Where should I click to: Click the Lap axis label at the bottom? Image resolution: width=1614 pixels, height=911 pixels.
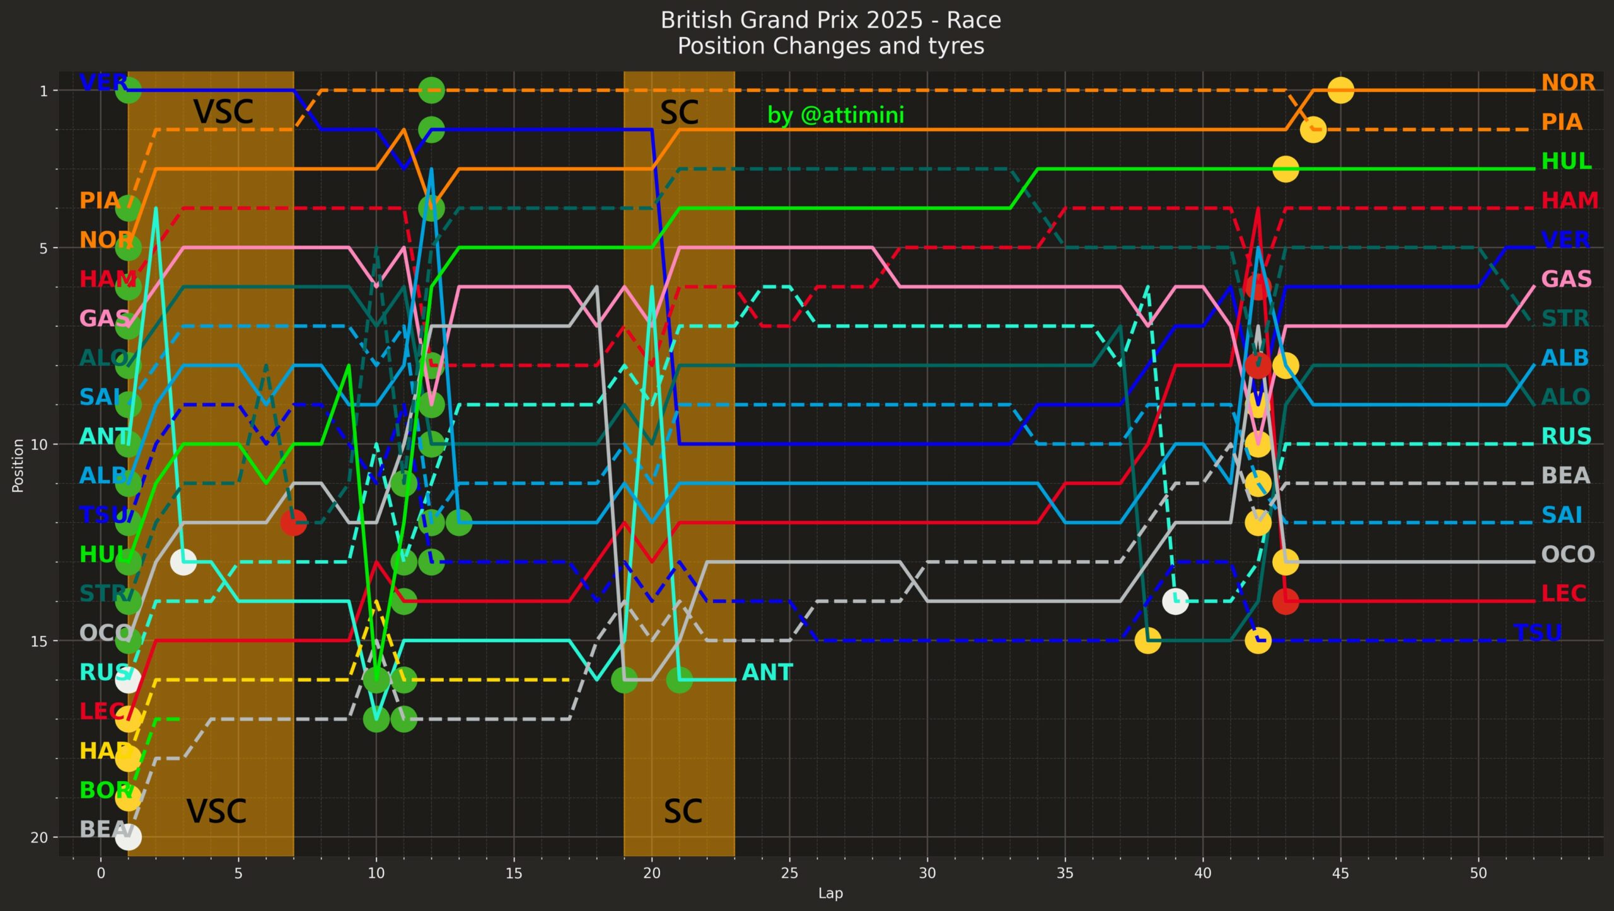coord(830,893)
